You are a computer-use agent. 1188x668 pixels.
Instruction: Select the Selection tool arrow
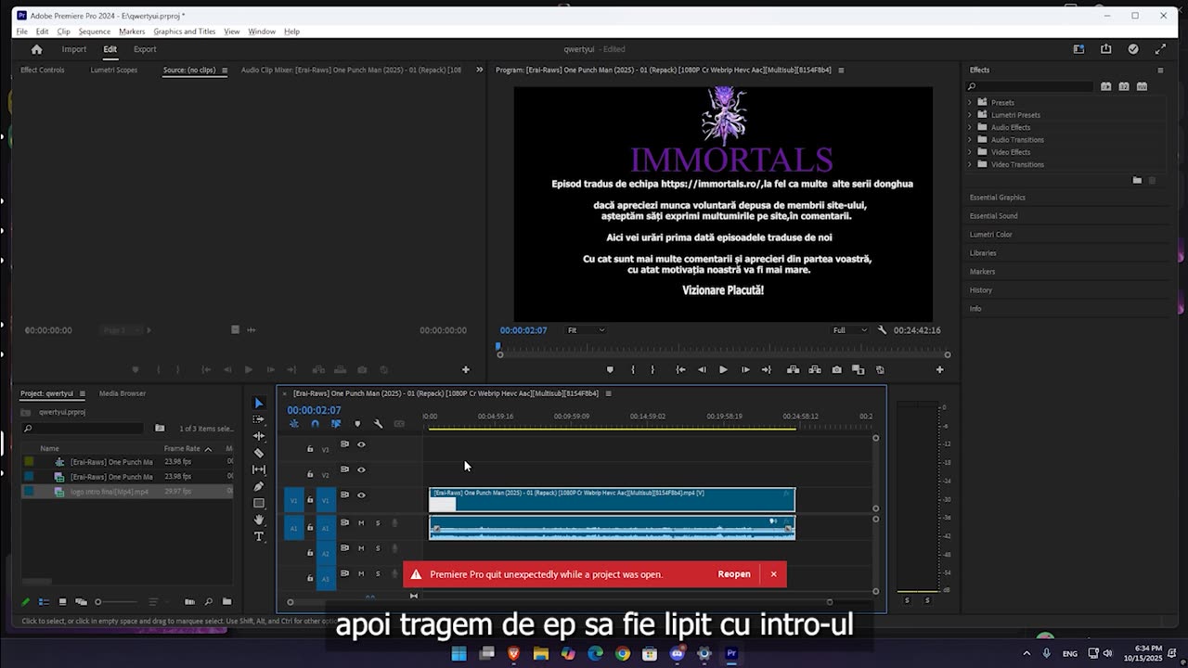coord(259,403)
